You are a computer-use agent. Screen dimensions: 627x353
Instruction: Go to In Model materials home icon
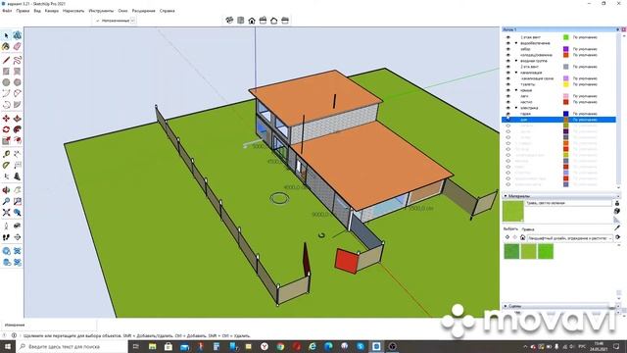[522, 237]
